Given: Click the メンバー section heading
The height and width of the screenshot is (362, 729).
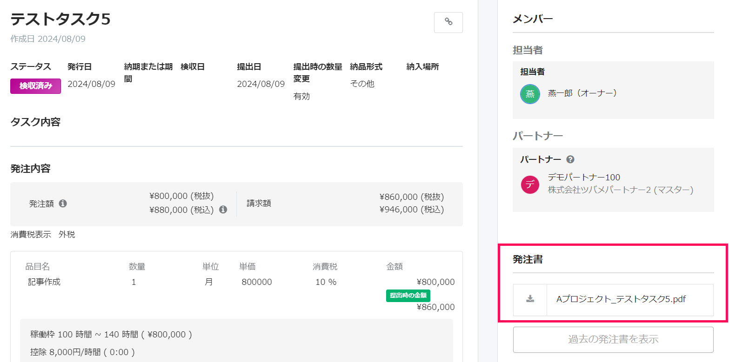Looking at the screenshot, I should coord(533,19).
